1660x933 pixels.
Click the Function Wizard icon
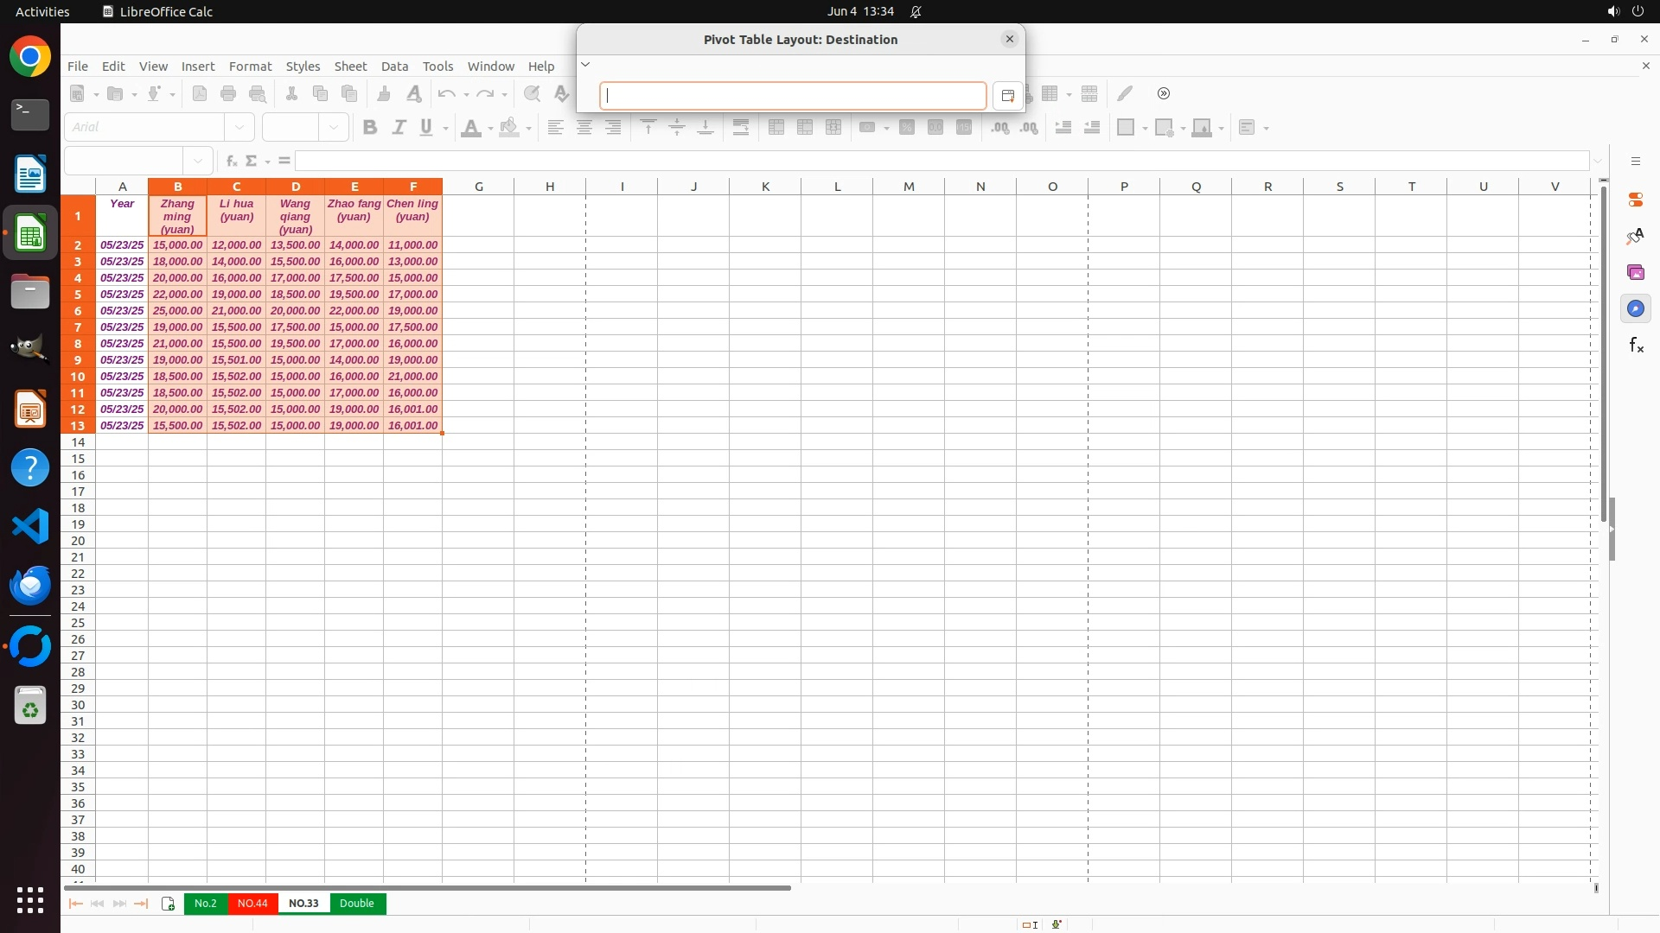(231, 161)
